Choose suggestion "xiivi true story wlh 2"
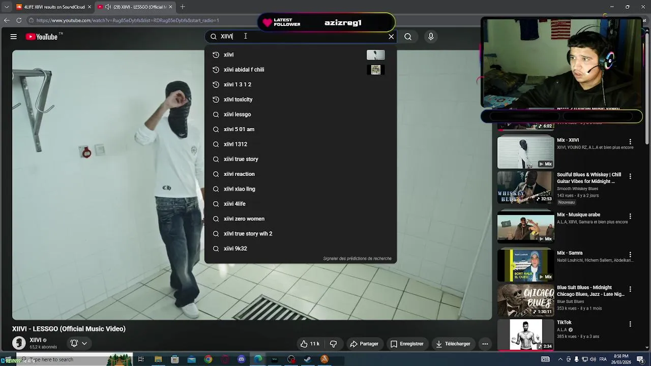 (x=300, y=234)
